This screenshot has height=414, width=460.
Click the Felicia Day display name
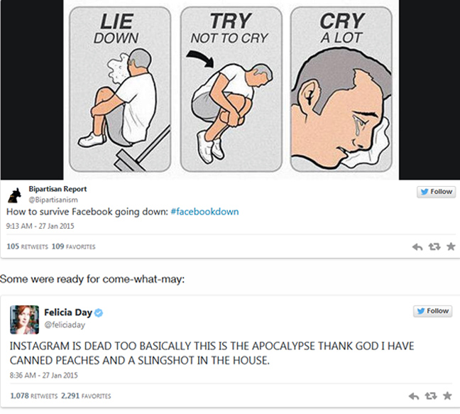pos(68,312)
